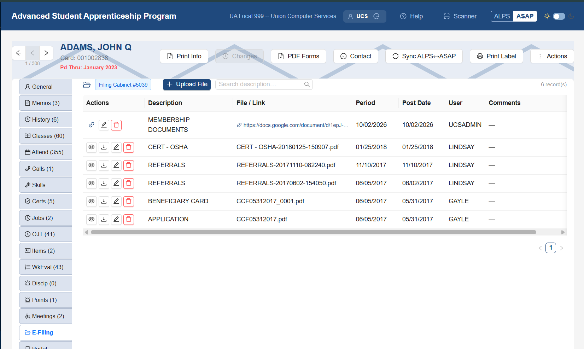Delete the CERT - OSHA record

pyautogui.click(x=129, y=147)
